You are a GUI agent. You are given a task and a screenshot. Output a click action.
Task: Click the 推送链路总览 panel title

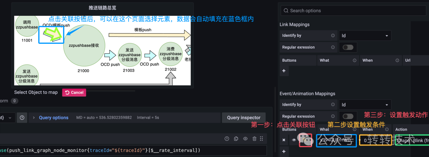tap(102, 8)
